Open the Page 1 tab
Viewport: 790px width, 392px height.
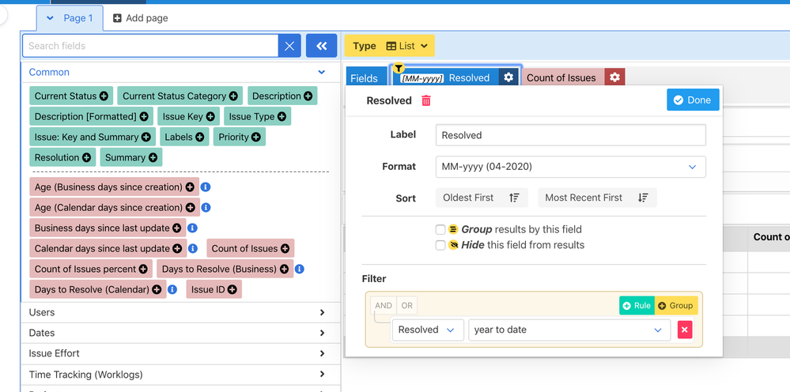[x=70, y=18]
